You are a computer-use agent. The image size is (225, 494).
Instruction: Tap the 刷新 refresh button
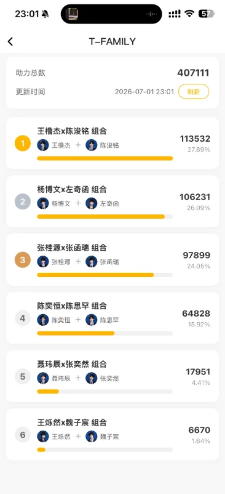(x=194, y=92)
